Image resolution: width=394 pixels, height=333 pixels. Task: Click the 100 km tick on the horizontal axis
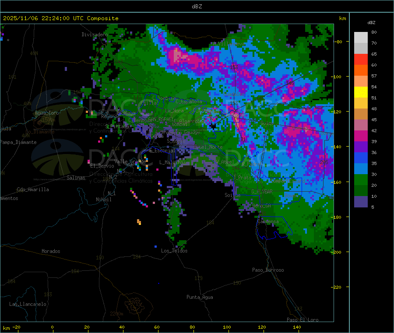pyautogui.click(x=227, y=327)
